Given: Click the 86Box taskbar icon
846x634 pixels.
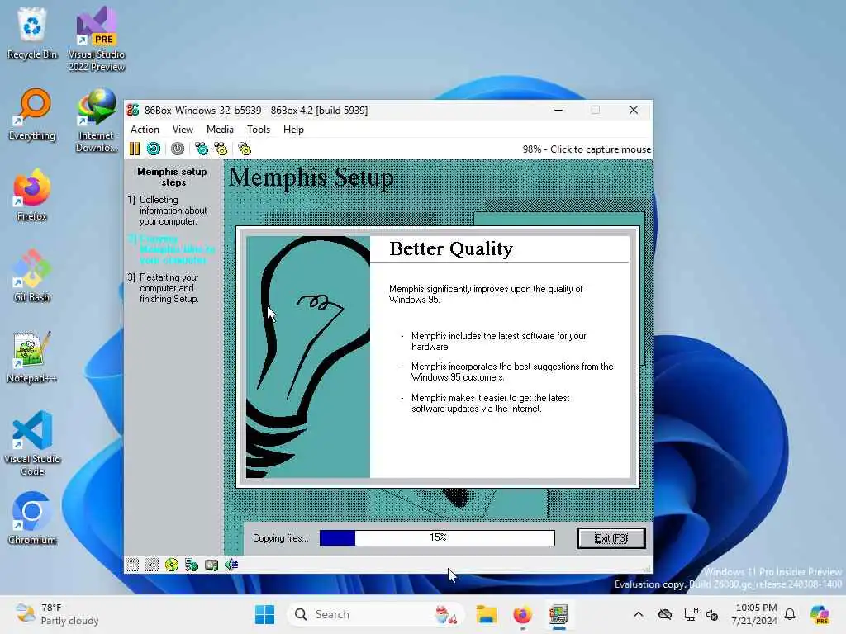Looking at the screenshot, I should (x=559, y=614).
